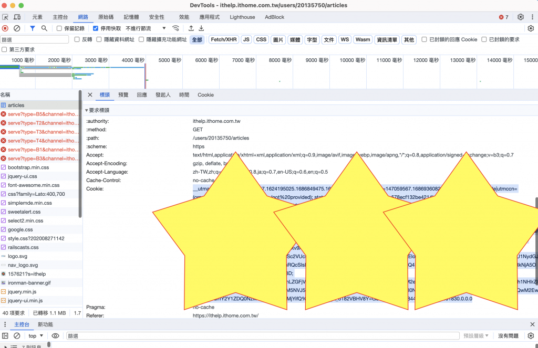Image resolution: width=538 pixels, height=348 pixels.
Task: Show the Cookie tab of the request
Action: tap(205, 95)
